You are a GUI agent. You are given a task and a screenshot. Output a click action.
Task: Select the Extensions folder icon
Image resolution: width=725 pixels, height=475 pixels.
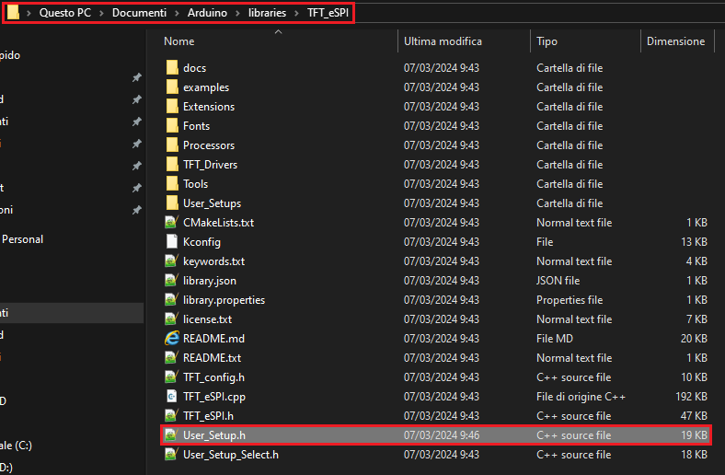(172, 107)
